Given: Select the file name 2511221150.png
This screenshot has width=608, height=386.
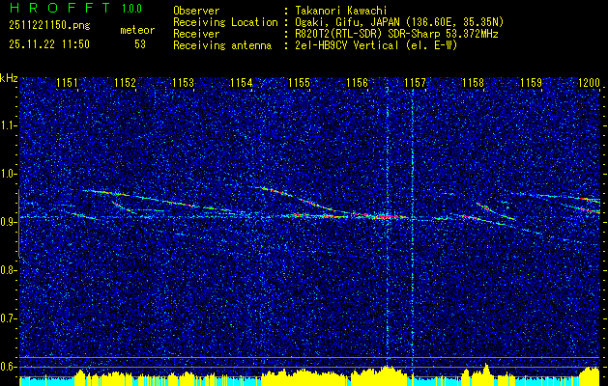Looking at the screenshot, I should (x=49, y=26).
